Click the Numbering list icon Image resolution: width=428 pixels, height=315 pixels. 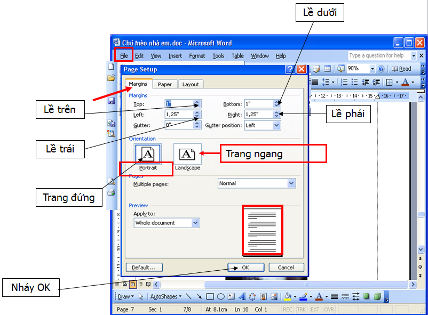344,82
